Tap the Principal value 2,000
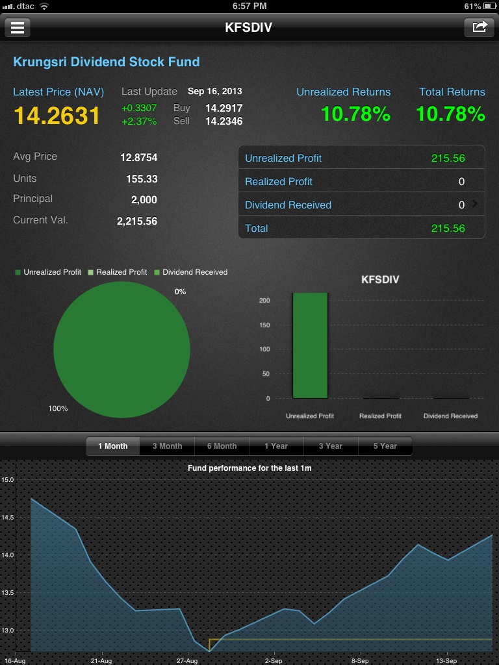The height and width of the screenshot is (665, 499). (144, 200)
